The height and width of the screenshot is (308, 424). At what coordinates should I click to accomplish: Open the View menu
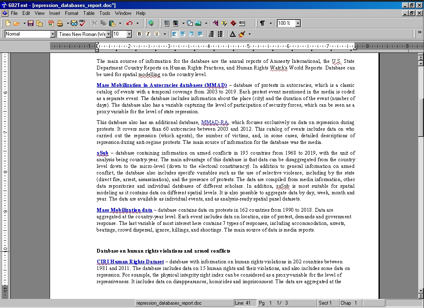[39, 13]
